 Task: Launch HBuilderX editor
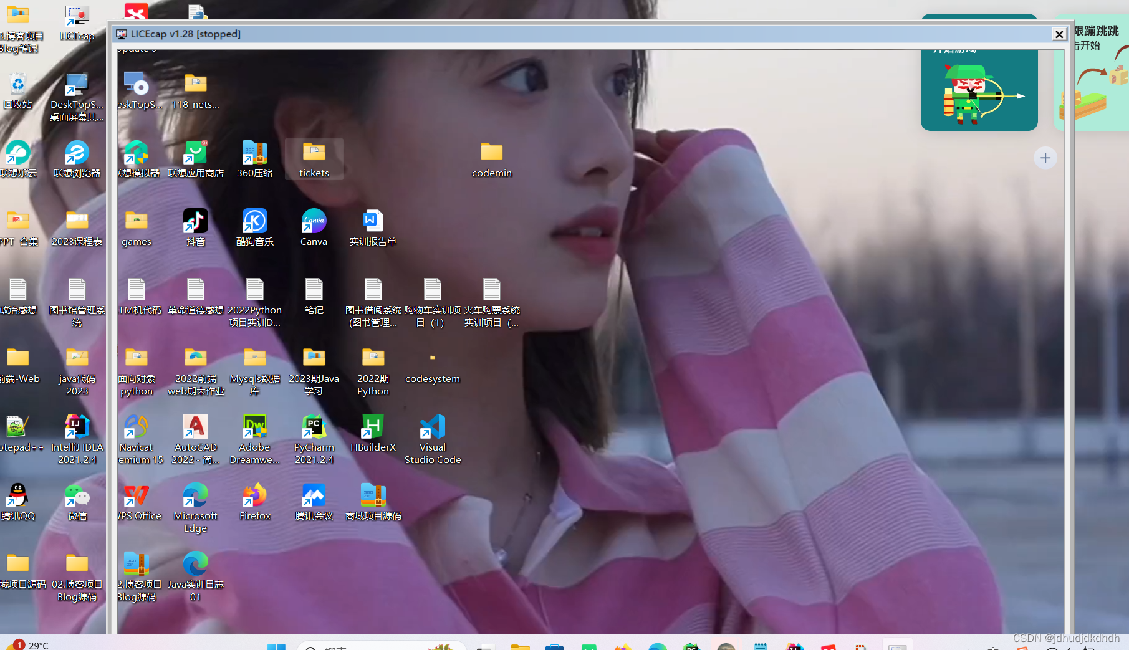(373, 434)
